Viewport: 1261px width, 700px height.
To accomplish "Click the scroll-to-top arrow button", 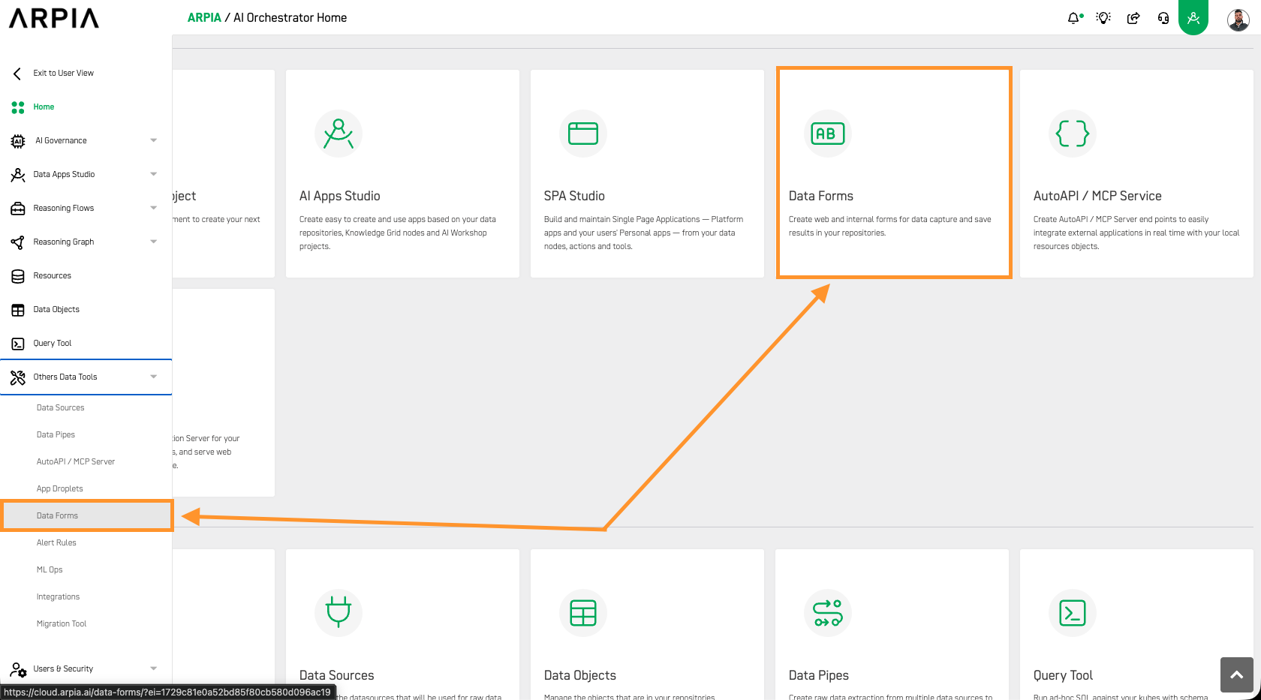I will coord(1237,674).
